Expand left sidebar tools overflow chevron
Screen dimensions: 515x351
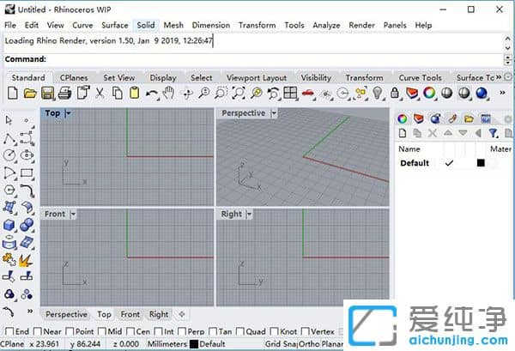[30, 311]
